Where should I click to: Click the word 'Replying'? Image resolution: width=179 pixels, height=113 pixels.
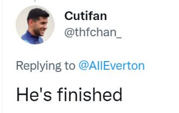click(x=39, y=66)
